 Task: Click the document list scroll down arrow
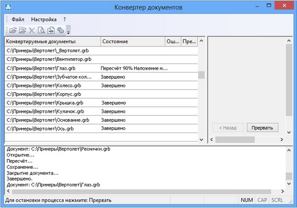coord(201,140)
